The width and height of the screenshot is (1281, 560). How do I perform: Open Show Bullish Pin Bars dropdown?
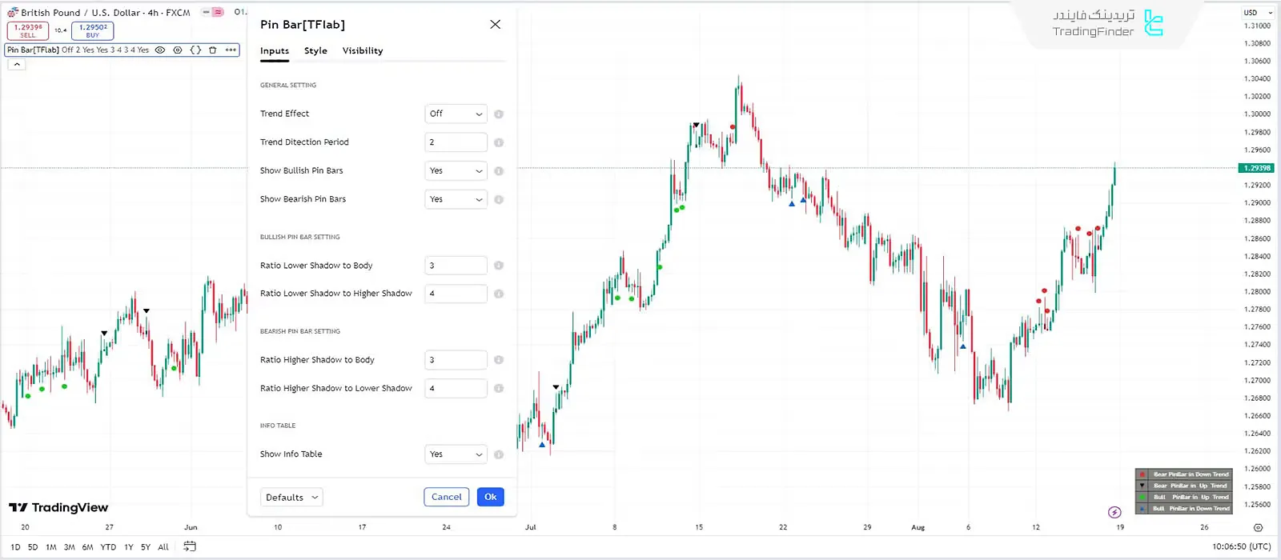tap(456, 170)
